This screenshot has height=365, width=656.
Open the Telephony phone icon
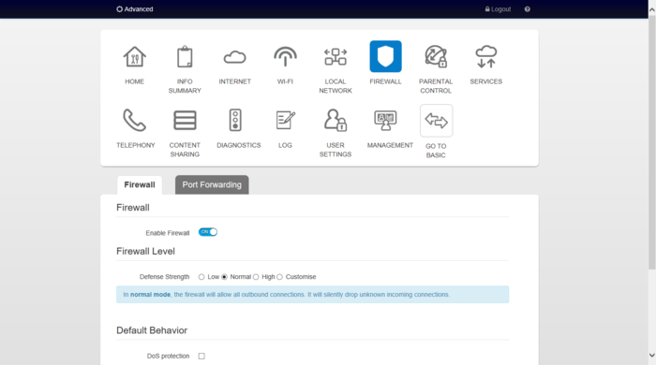(x=134, y=121)
